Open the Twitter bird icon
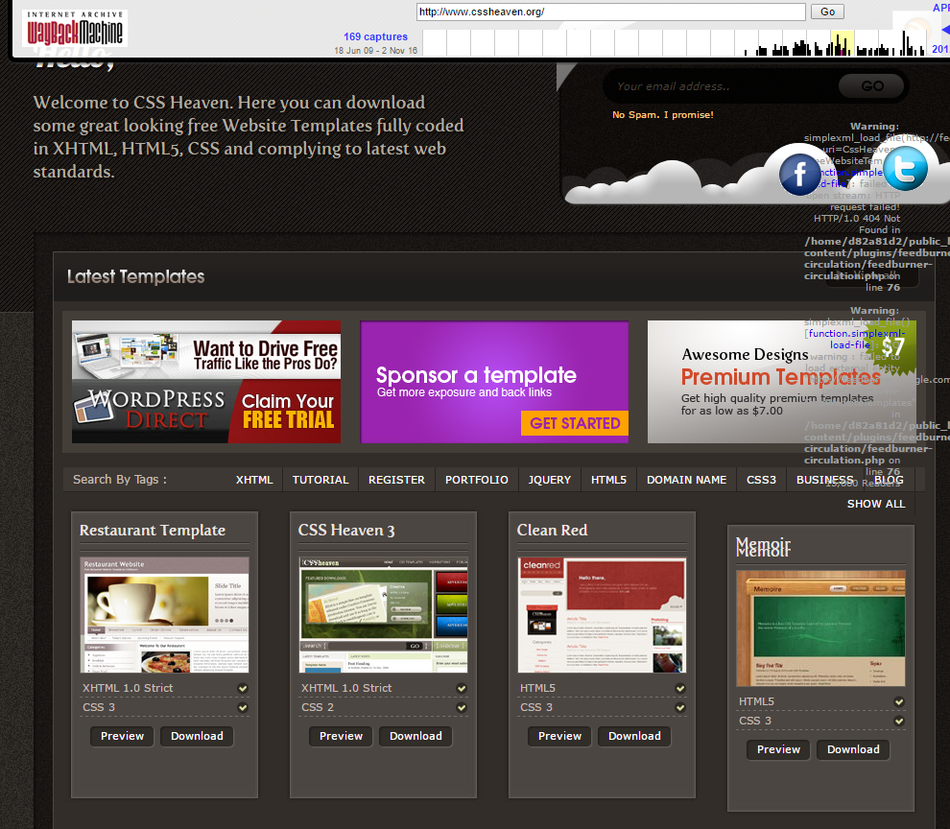950x829 pixels. click(x=905, y=169)
